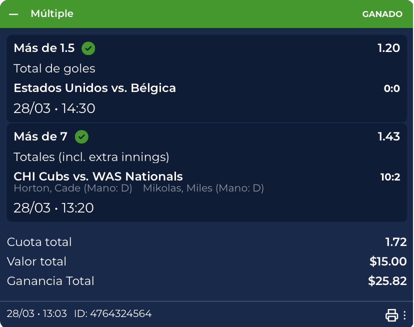414x327 pixels.
Task: Click the green check beside Más de 7
Action: coord(81,136)
